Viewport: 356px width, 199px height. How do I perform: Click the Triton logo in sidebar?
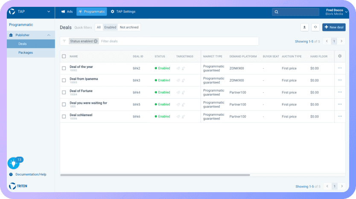pyautogui.click(x=18, y=186)
